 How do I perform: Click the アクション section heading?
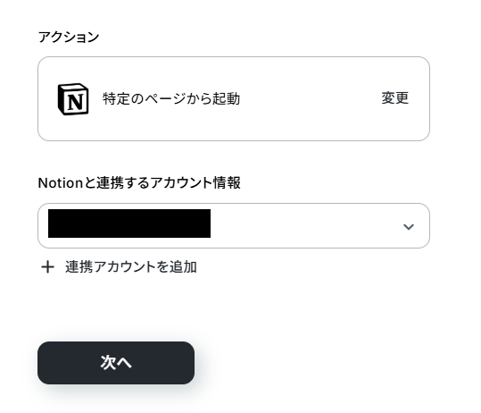[x=69, y=37]
